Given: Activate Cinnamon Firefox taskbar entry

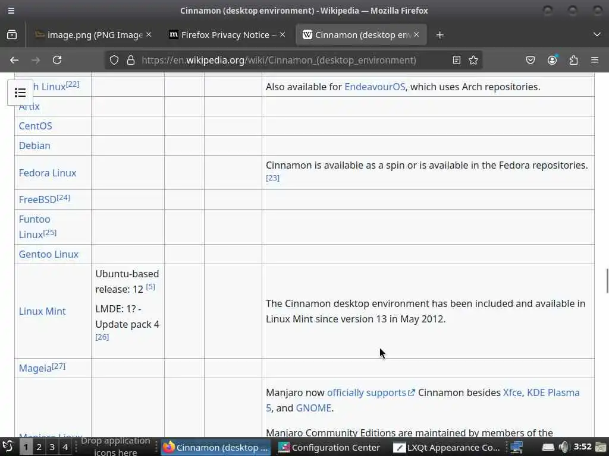Looking at the screenshot, I should [x=215, y=447].
